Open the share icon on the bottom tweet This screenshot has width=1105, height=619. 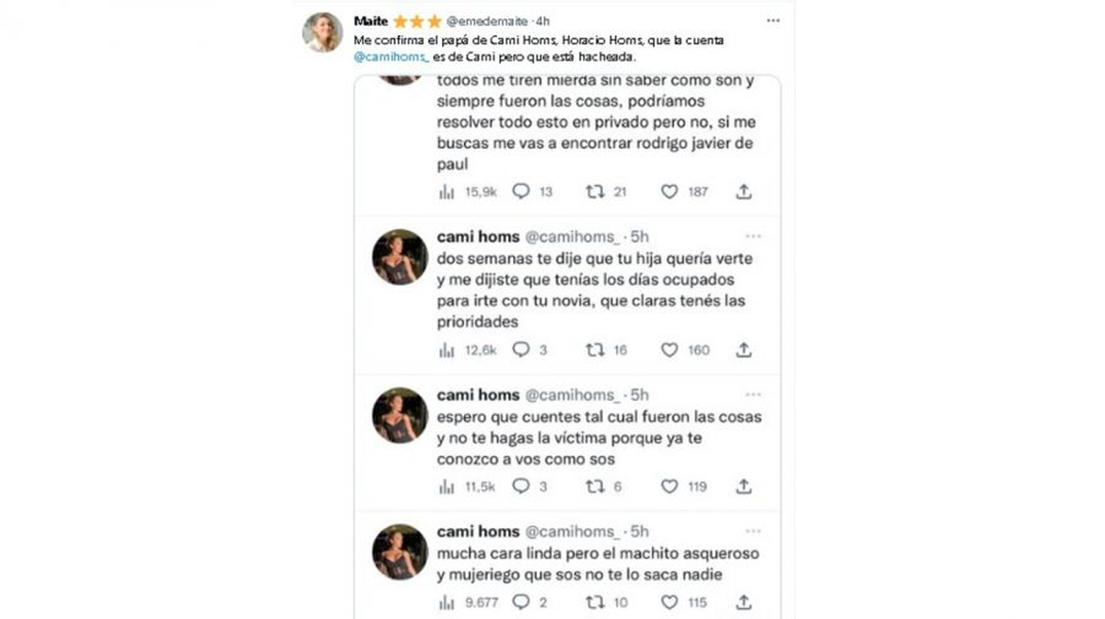click(743, 602)
